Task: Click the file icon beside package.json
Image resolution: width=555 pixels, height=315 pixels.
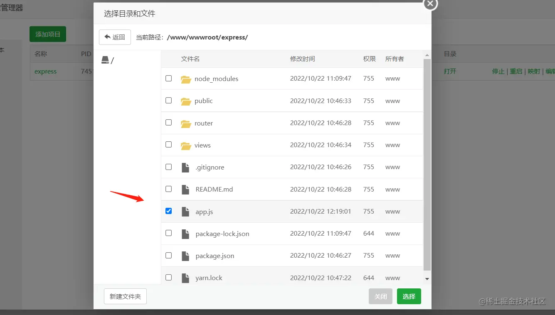Action: coord(185,255)
